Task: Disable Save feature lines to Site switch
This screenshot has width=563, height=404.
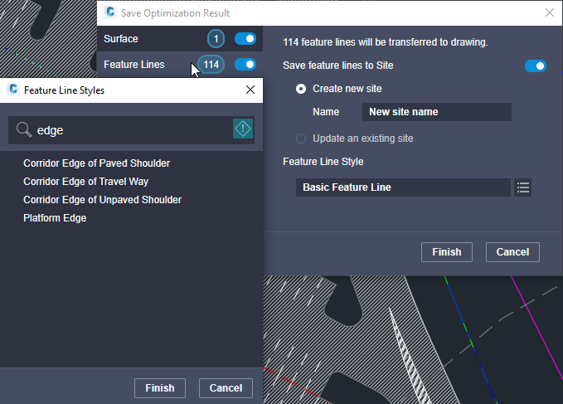Action: (536, 66)
